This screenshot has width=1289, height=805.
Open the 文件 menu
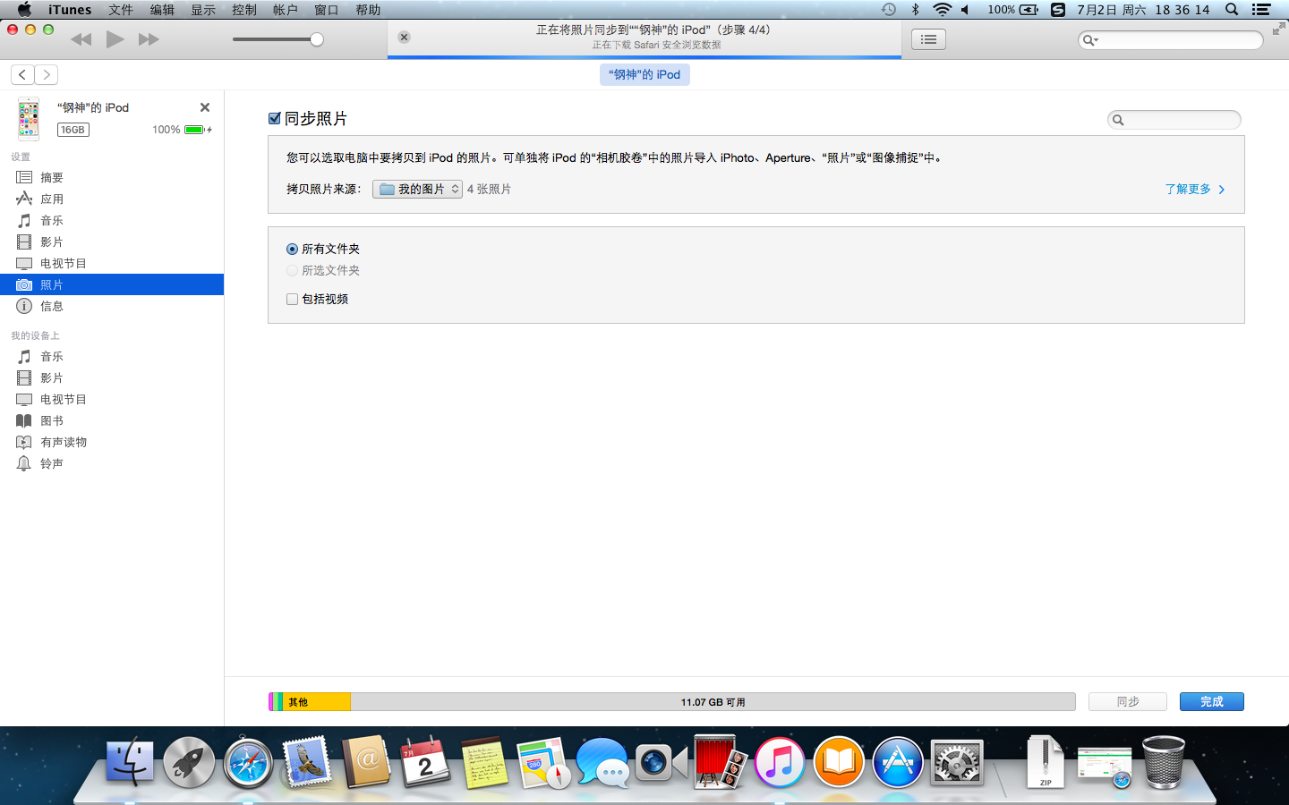coord(121,10)
